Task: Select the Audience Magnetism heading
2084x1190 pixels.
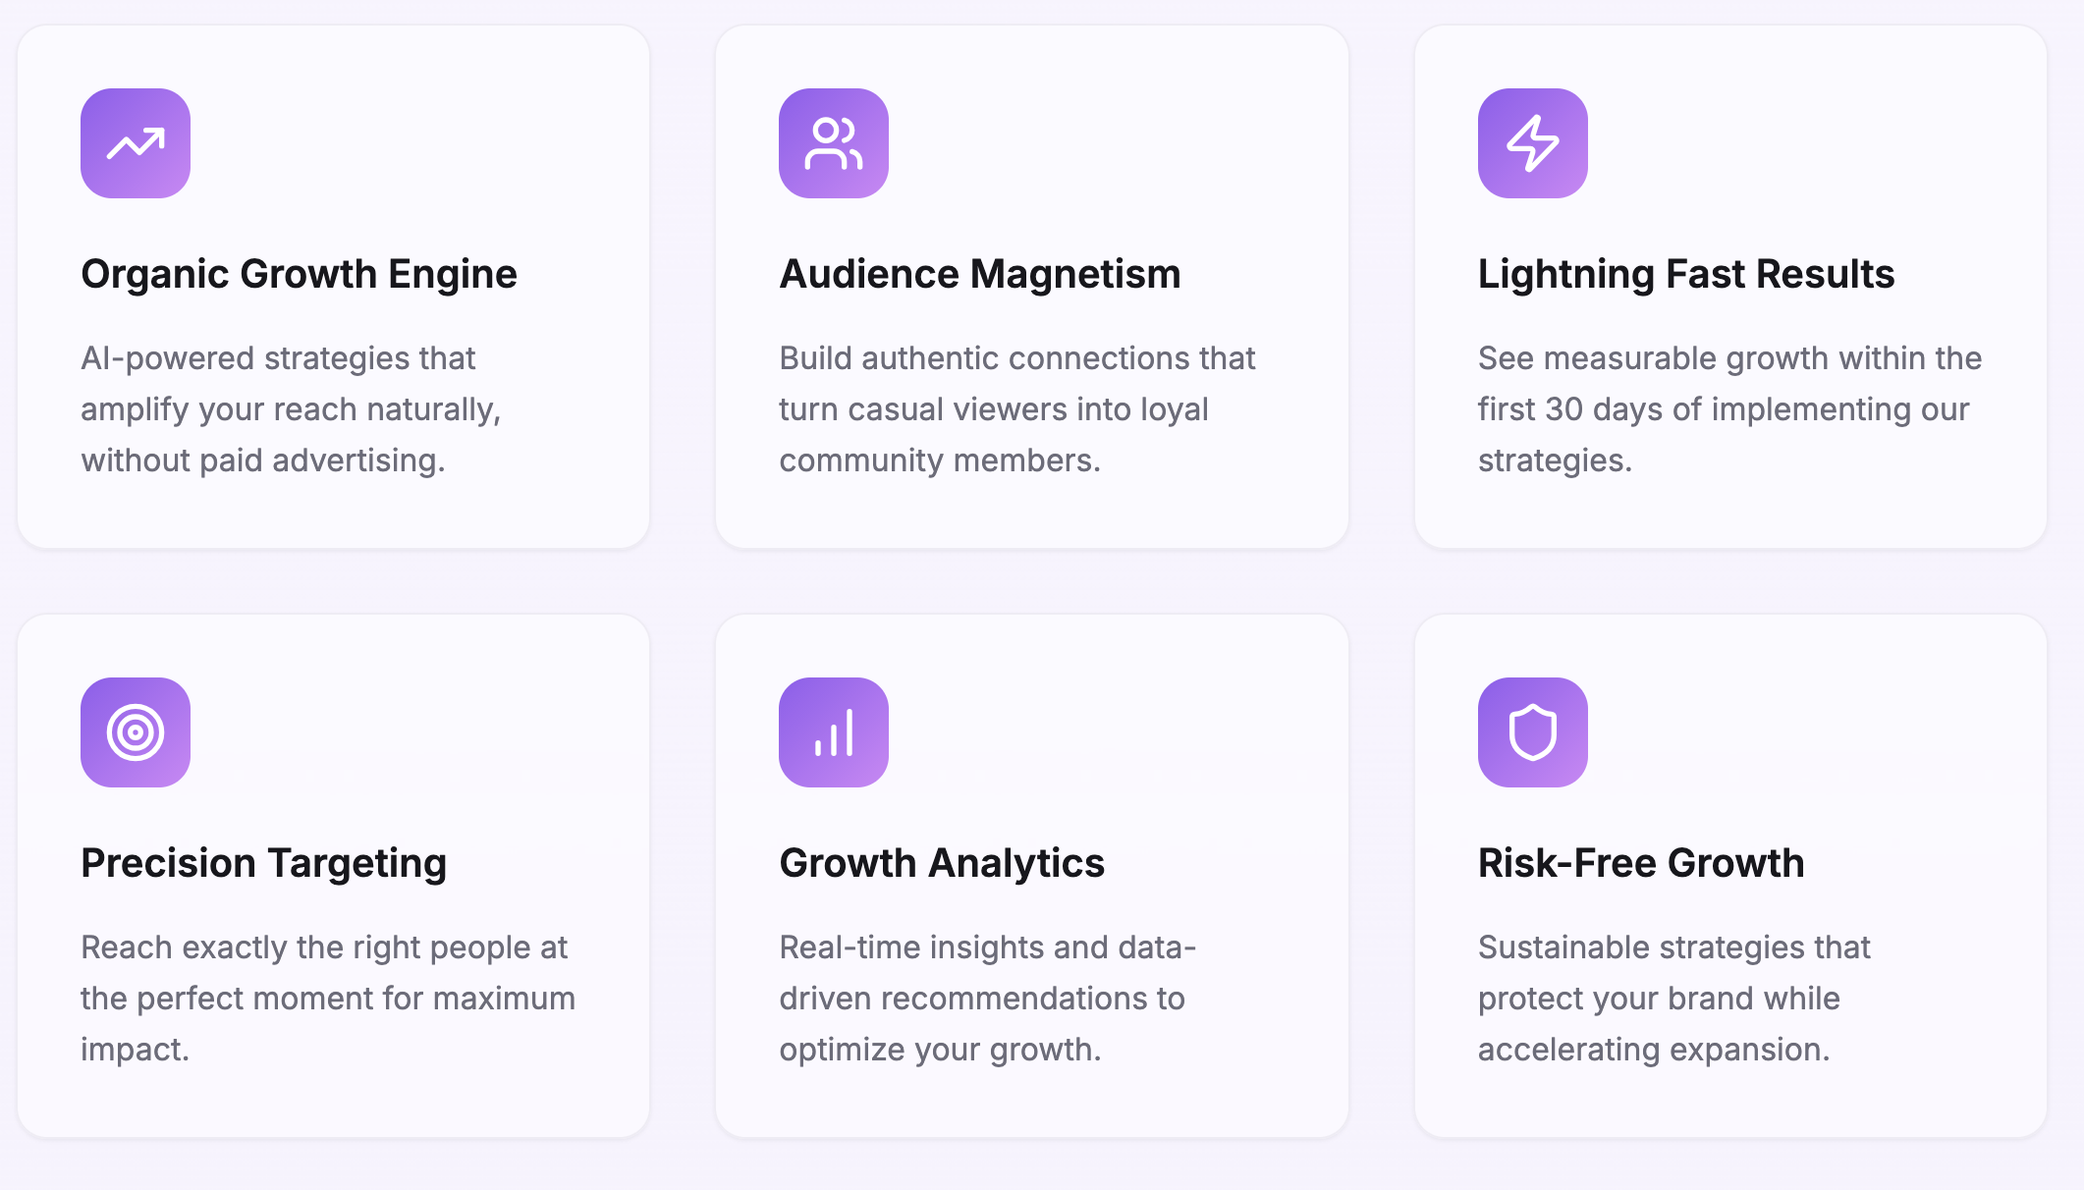Action: coord(979,274)
